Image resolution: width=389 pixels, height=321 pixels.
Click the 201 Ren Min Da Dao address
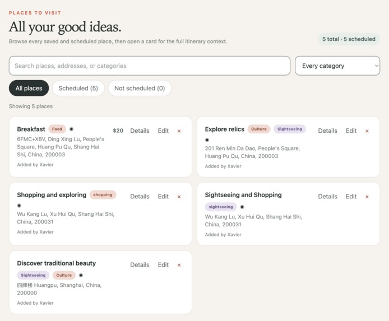252,152
